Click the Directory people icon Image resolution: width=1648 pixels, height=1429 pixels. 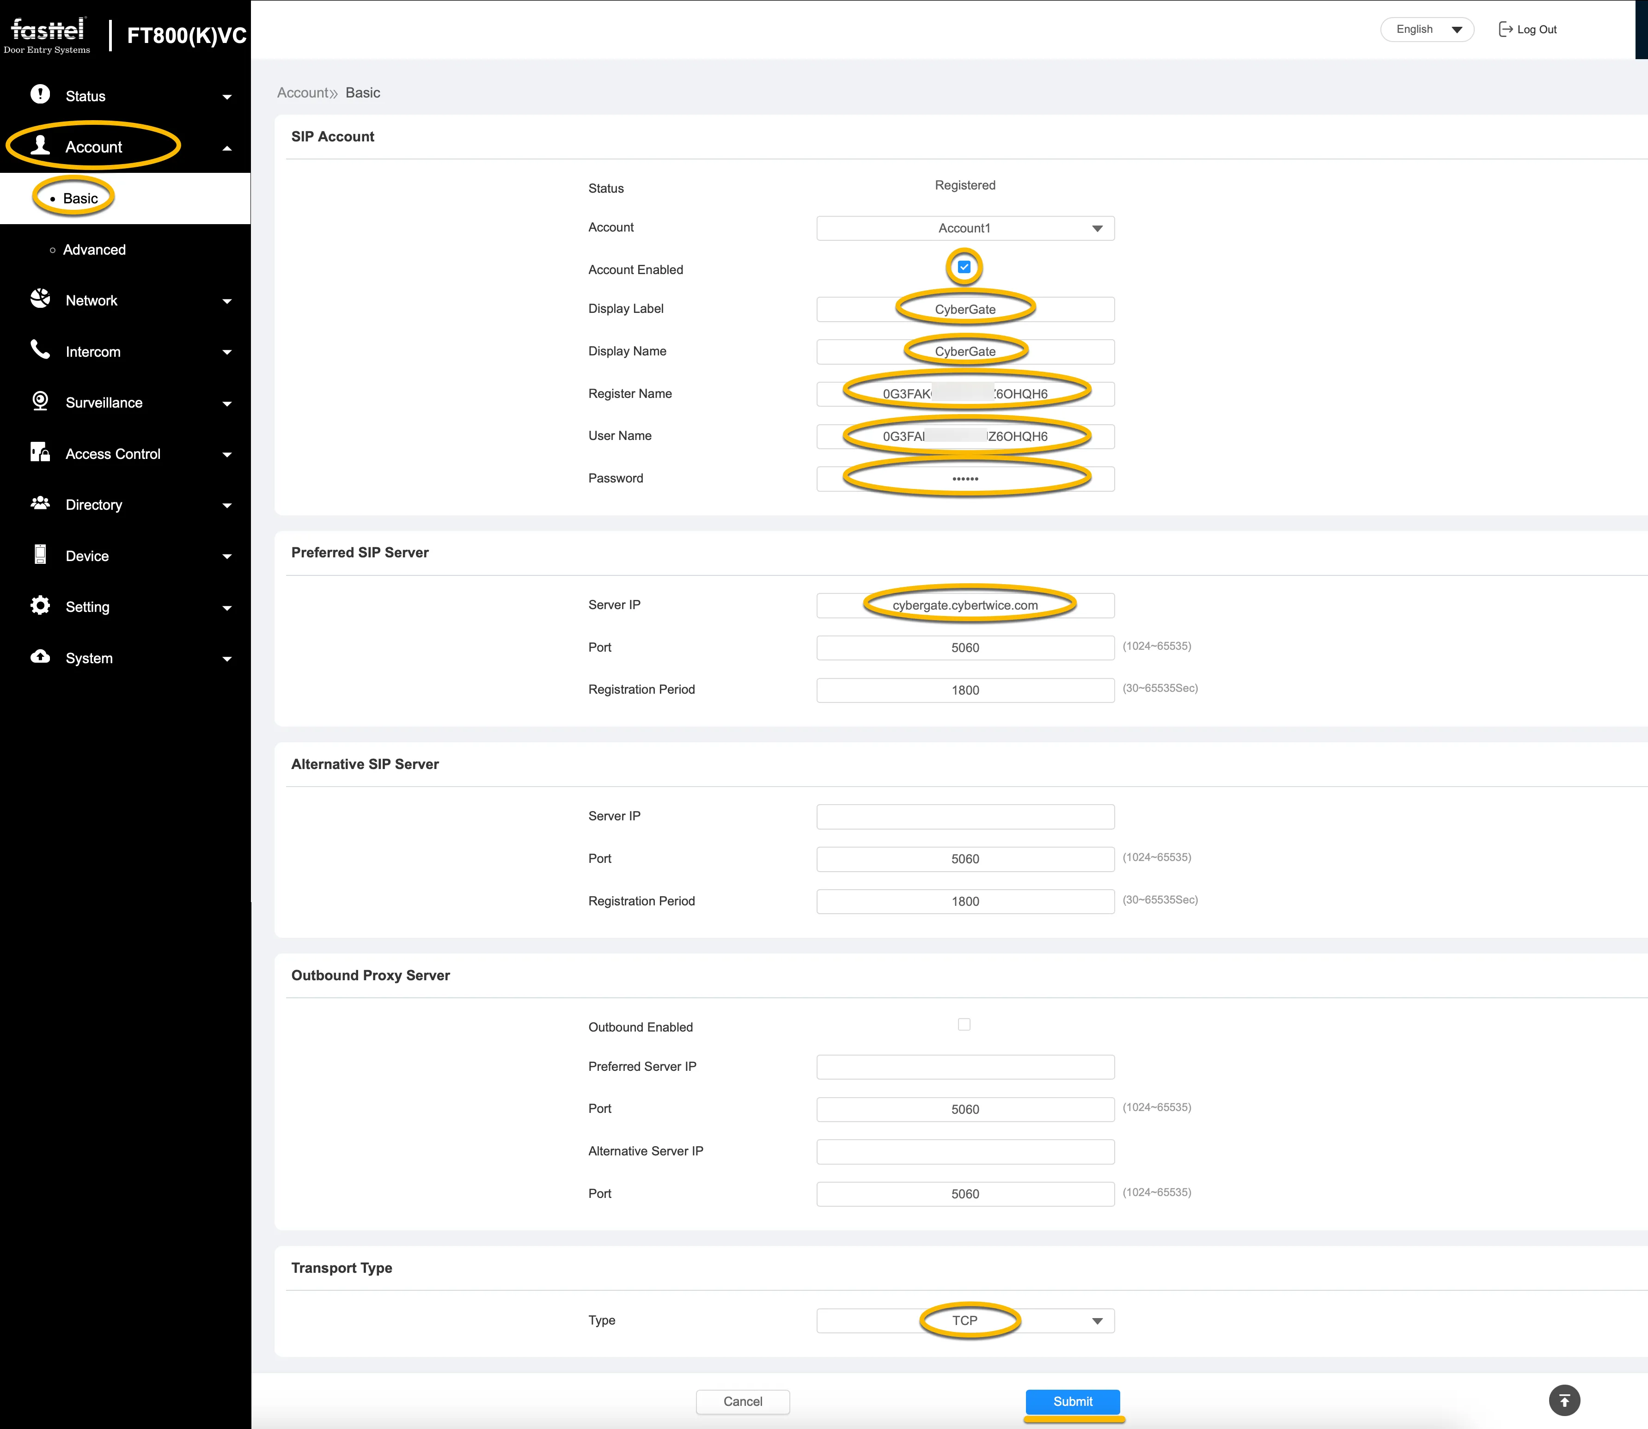point(40,503)
